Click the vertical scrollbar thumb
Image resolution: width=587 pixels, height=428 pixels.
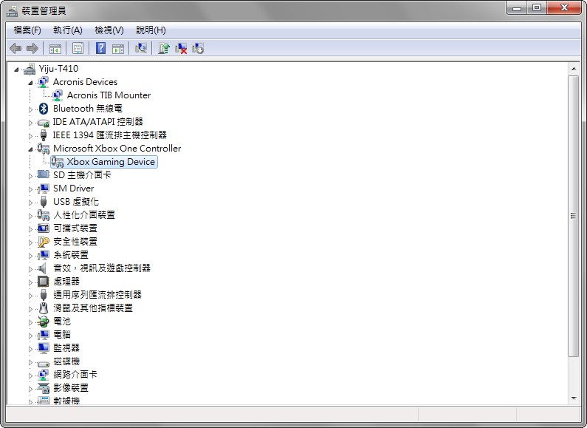pos(573,214)
